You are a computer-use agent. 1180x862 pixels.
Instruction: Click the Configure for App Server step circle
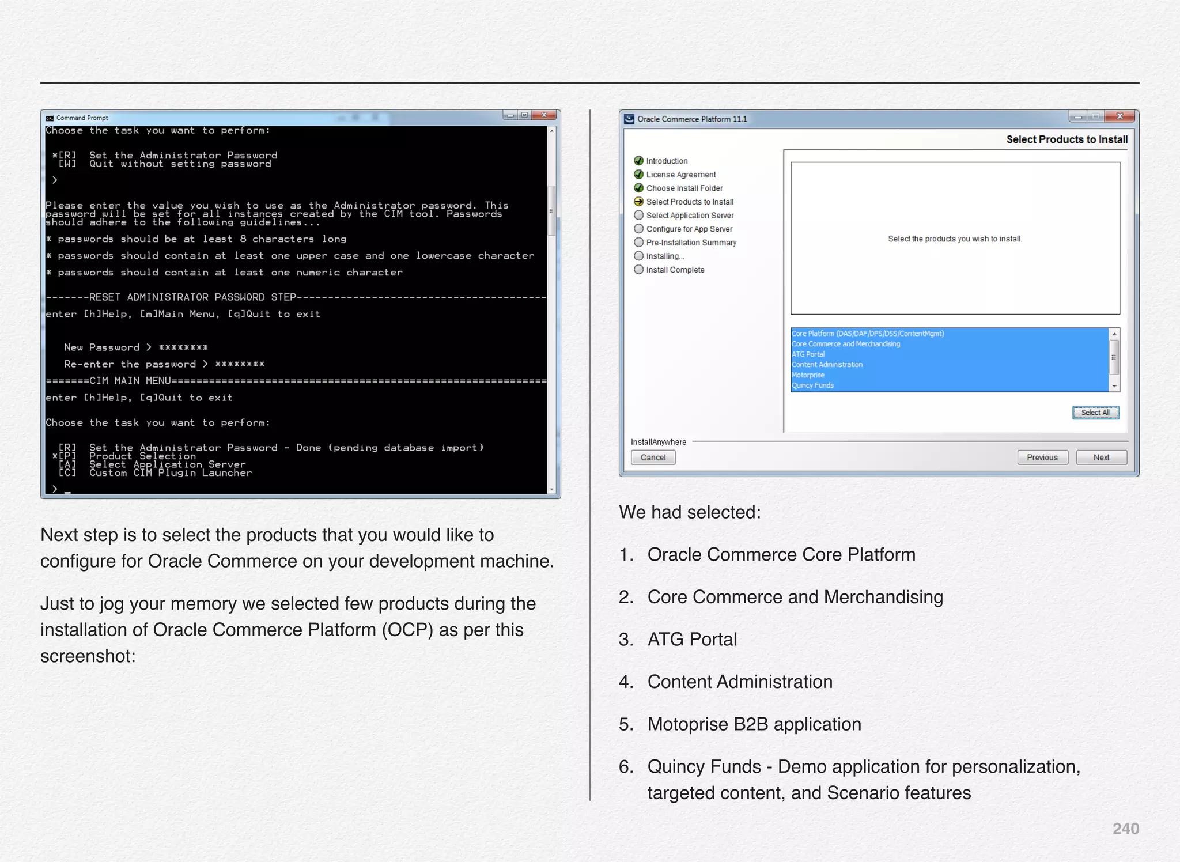[638, 229]
